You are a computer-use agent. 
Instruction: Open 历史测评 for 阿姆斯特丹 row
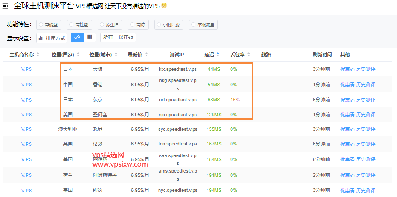pyautogui.click(x=366, y=175)
